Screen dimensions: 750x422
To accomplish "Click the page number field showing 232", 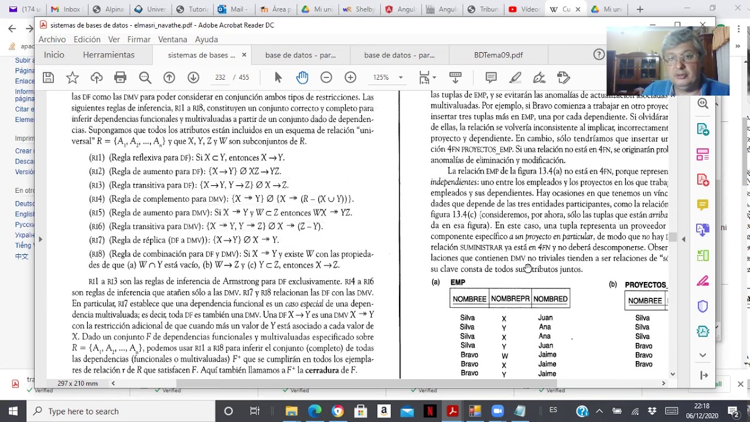I will click(x=220, y=77).
